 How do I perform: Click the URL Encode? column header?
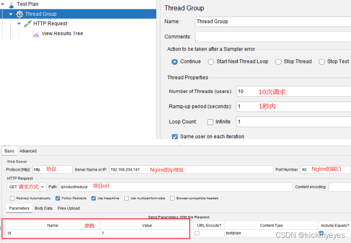[x=209, y=226]
